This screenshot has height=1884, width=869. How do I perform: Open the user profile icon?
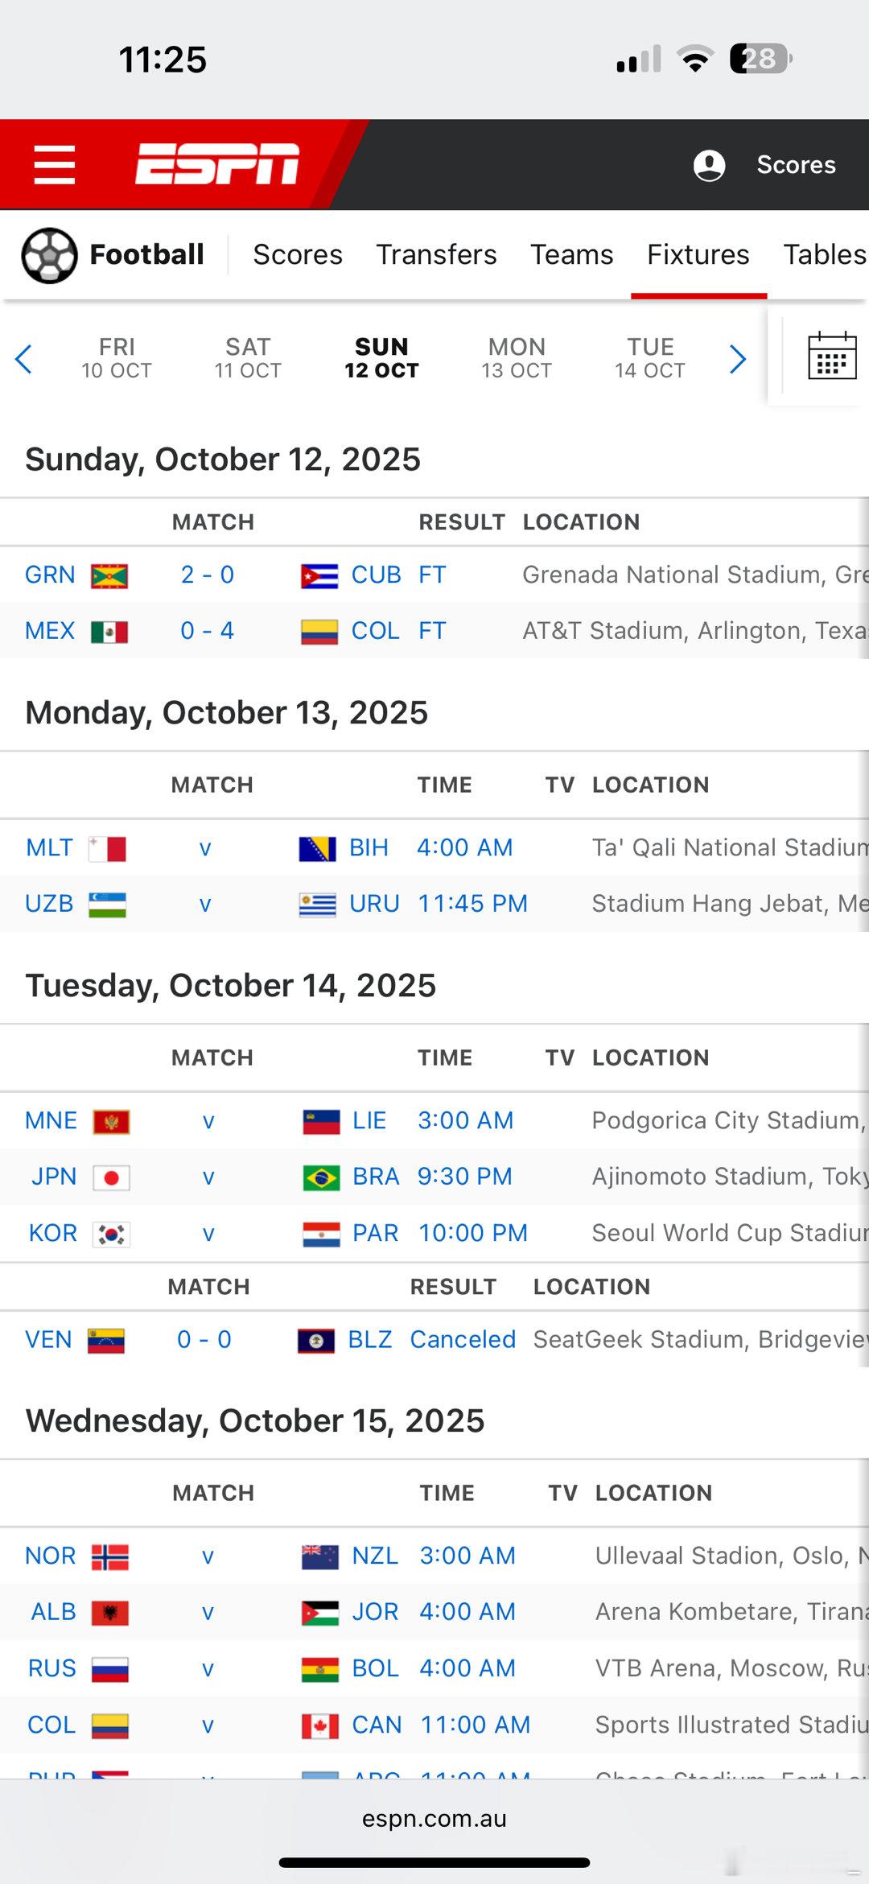tap(709, 165)
